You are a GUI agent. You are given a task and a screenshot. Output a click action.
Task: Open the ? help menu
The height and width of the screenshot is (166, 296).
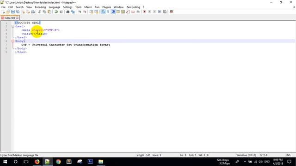(x=143, y=7)
